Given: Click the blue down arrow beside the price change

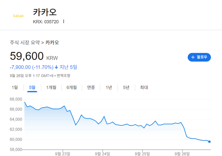Looking at the screenshot, I should click(x=57, y=67).
